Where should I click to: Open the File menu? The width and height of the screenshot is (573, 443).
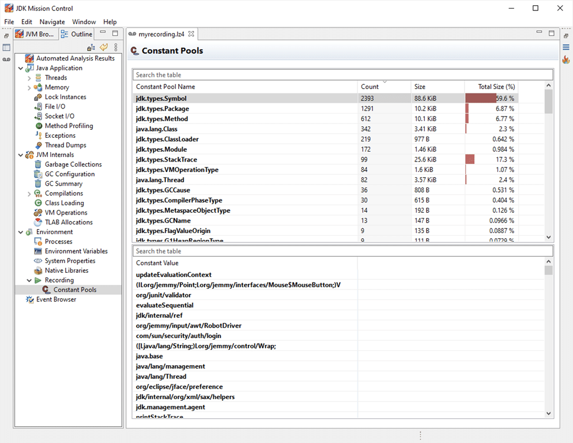point(9,22)
